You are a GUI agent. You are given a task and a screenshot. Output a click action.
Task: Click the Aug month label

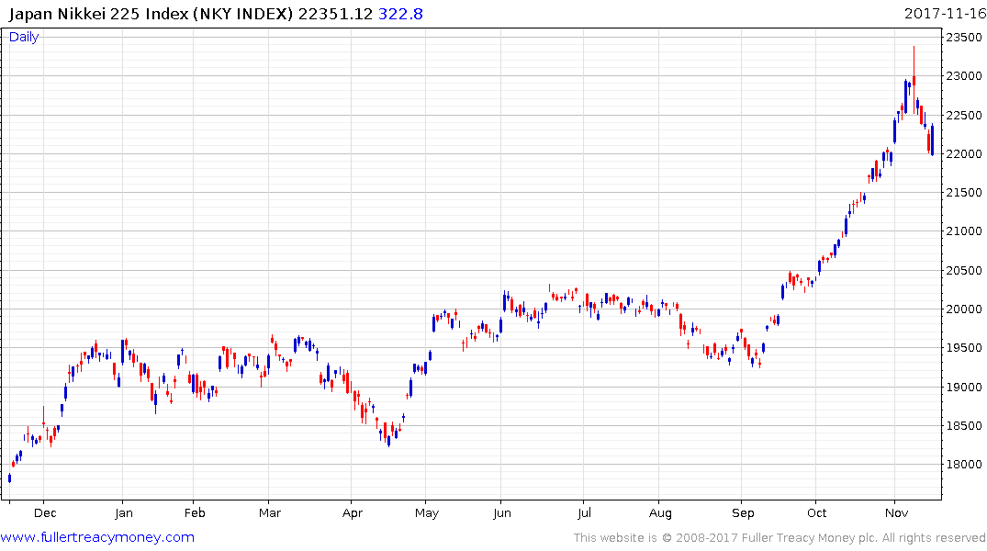tap(660, 513)
